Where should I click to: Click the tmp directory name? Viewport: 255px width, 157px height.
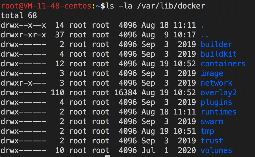click(x=207, y=131)
